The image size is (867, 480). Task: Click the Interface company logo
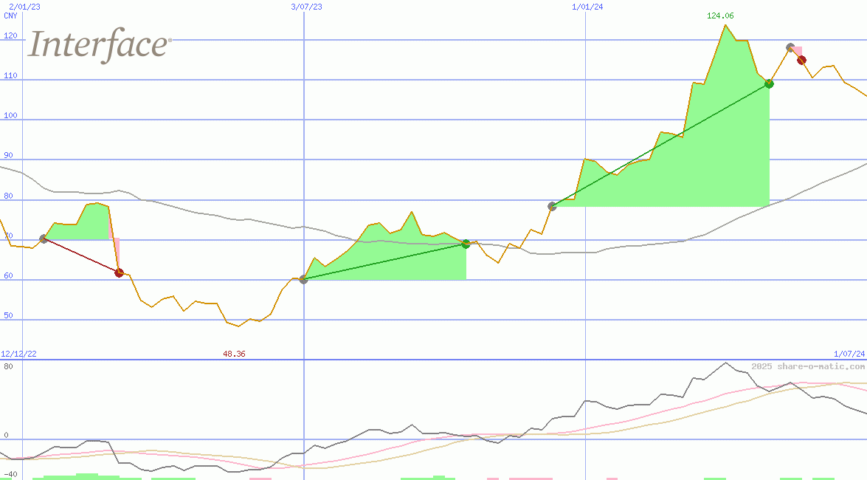(x=100, y=45)
